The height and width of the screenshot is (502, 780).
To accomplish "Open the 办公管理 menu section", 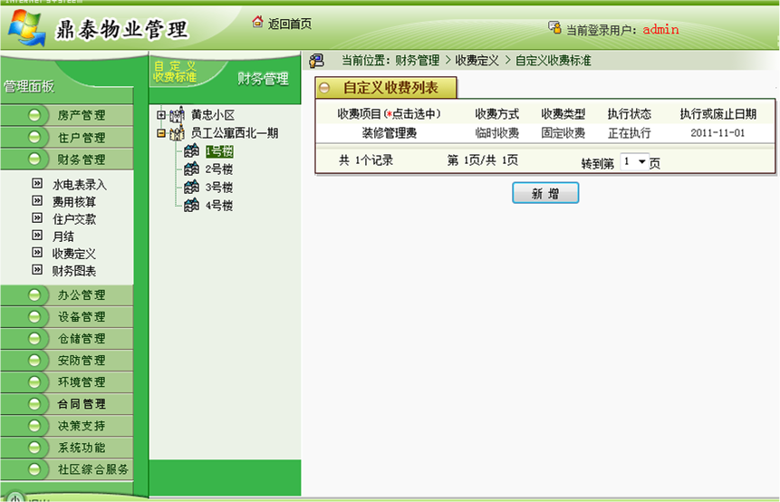I will (x=81, y=295).
